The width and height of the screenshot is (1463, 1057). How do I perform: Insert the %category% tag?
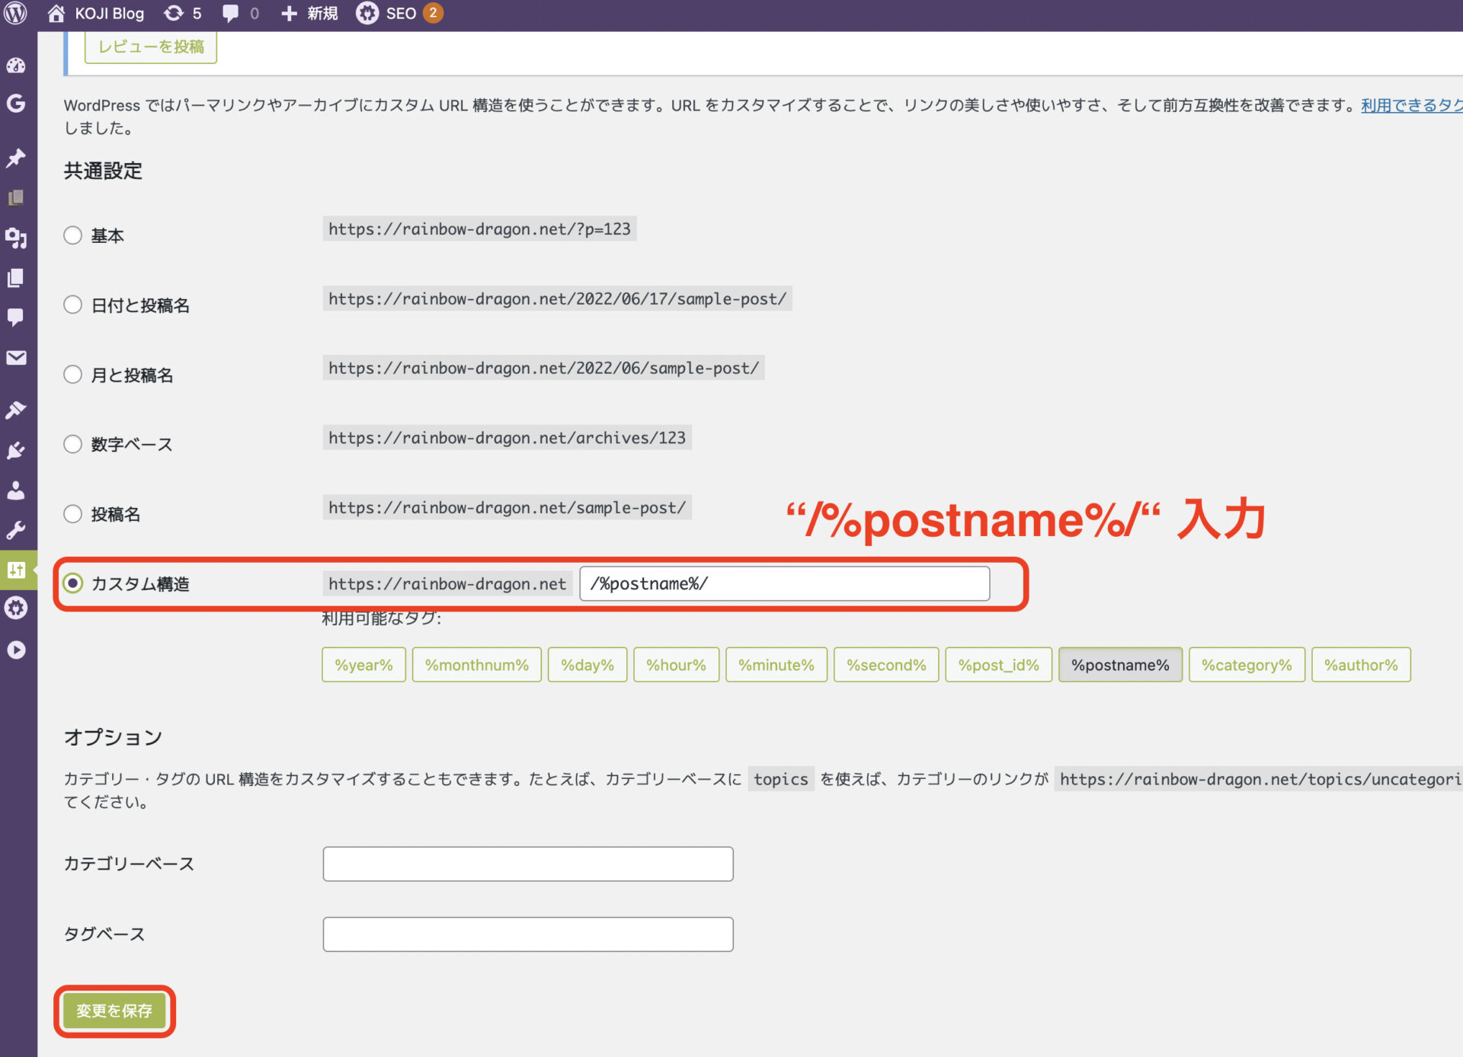pos(1247,665)
